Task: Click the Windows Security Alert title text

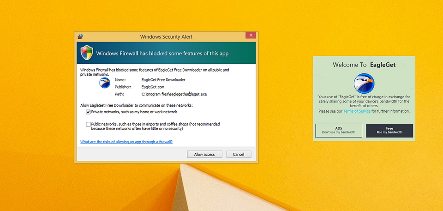Action: [x=166, y=37]
